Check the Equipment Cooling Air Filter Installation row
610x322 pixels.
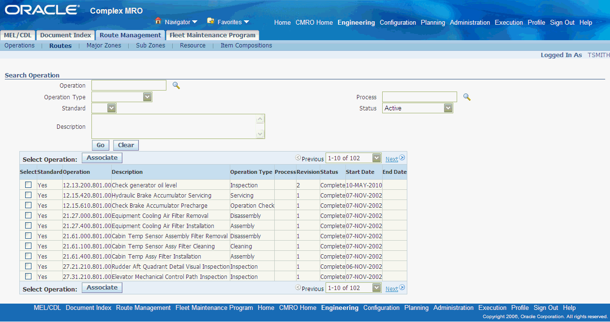(x=28, y=225)
